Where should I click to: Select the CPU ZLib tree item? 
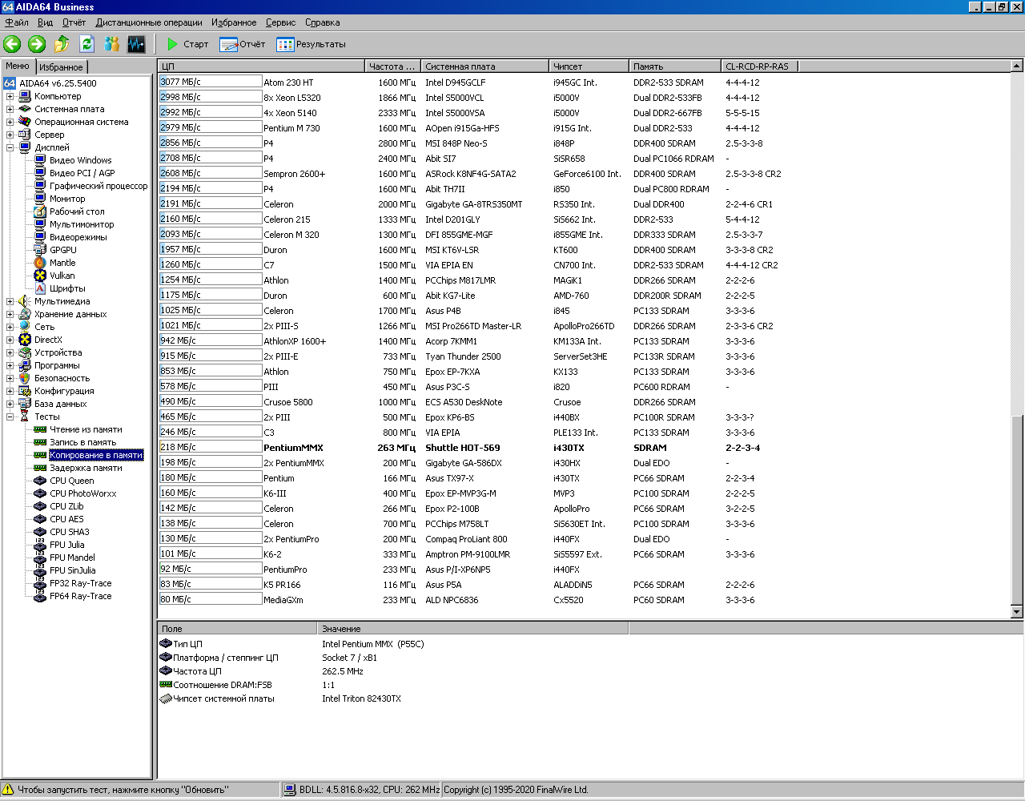click(x=66, y=506)
